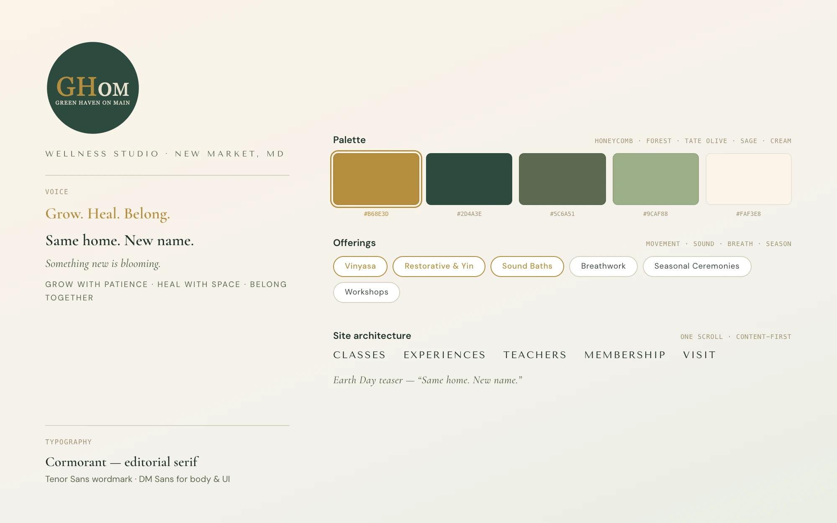The height and width of the screenshot is (523, 837).
Task: Enable the Workshops offering chip
Action: pyautogui.click(x=367, y=292)
